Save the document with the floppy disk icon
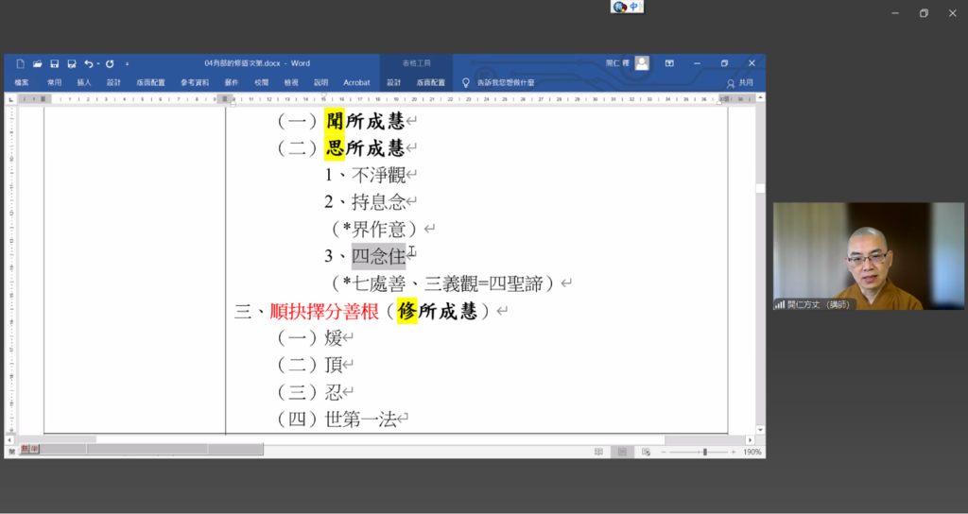This screenshot has height=514, width=968. click(55, 63)
